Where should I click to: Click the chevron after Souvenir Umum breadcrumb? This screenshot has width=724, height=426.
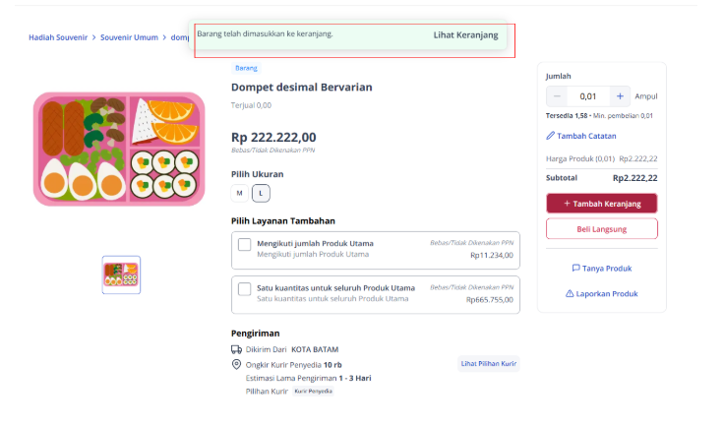(164, 37)
